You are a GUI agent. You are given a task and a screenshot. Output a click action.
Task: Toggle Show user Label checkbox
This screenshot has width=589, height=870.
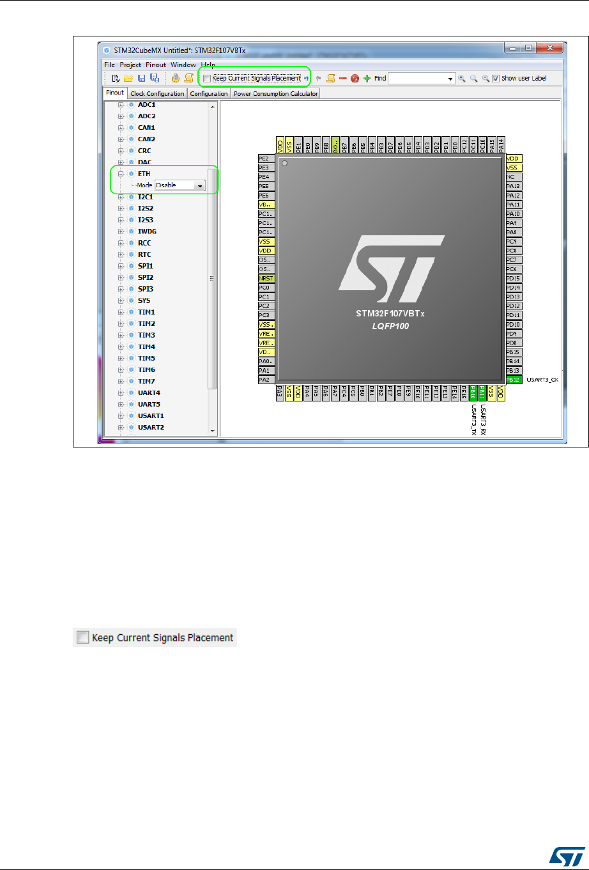coord(496,79)
